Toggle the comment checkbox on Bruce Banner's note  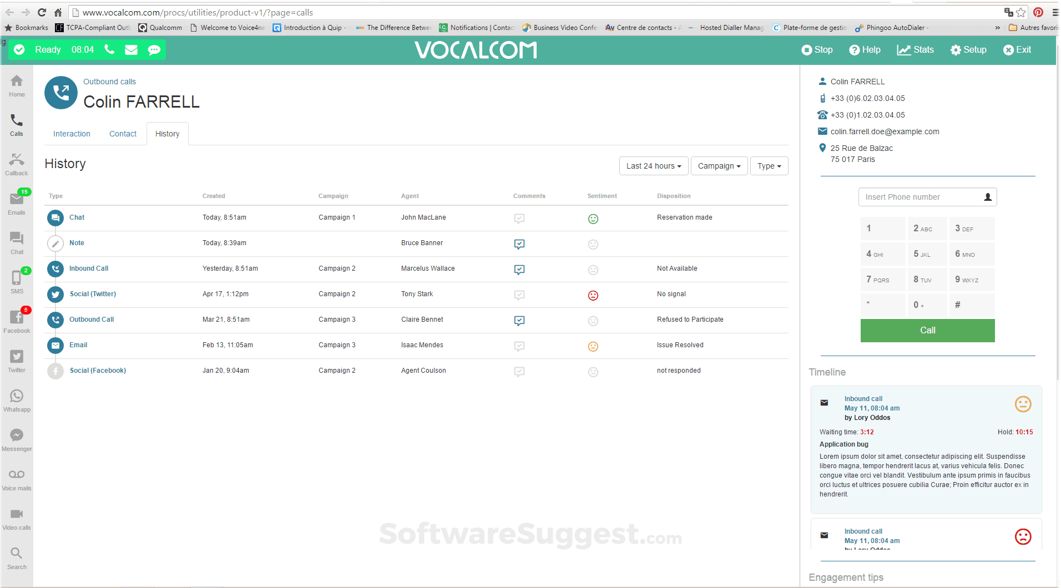pyautogui.click(x=519, y=244)
